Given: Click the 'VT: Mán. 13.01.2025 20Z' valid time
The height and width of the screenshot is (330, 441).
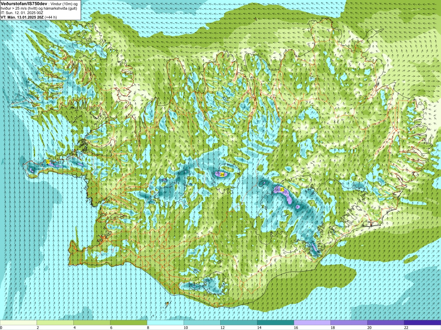Looking at the screenshot, I should coord(22,17).
